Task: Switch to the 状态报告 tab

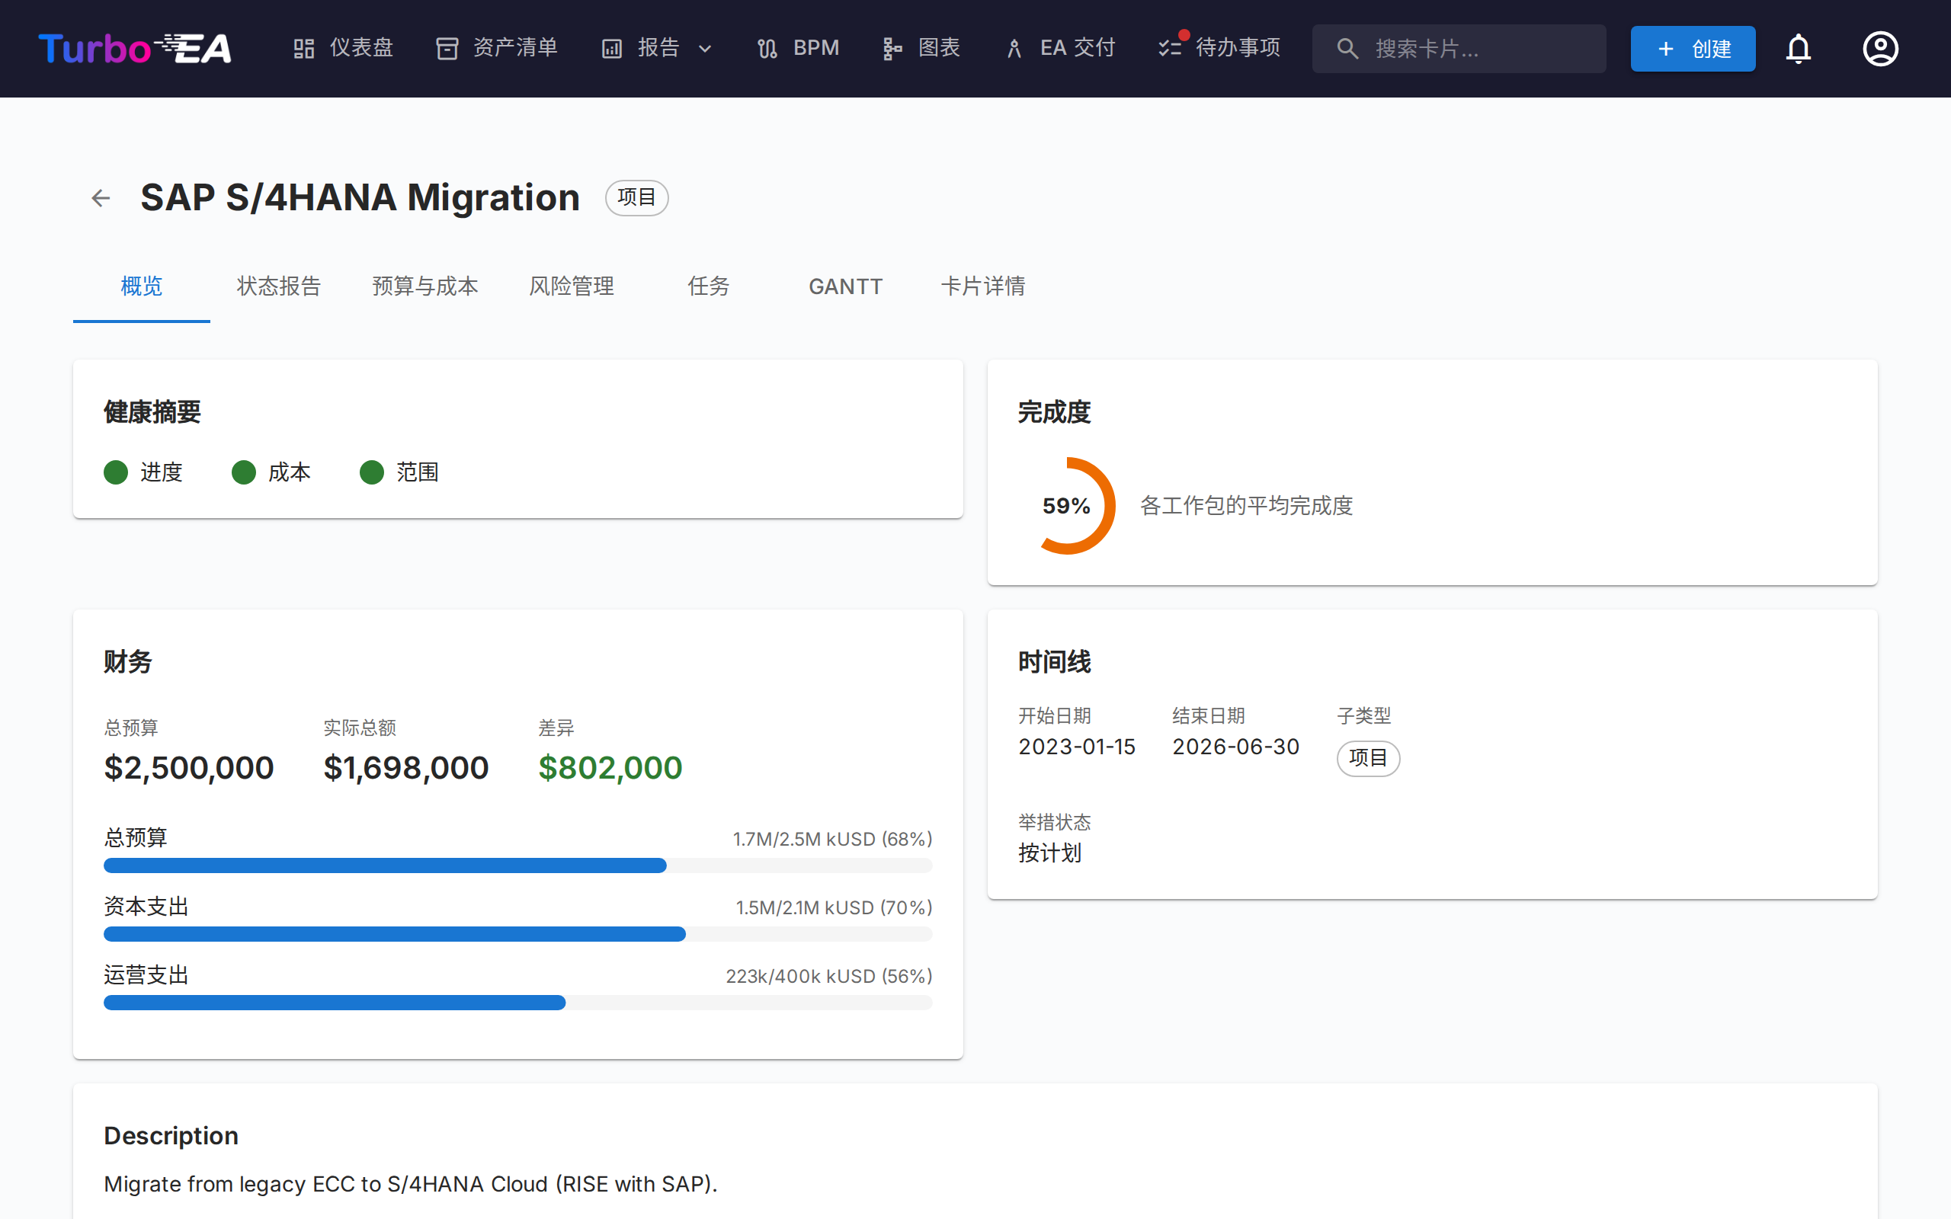Action: point(279,286)
